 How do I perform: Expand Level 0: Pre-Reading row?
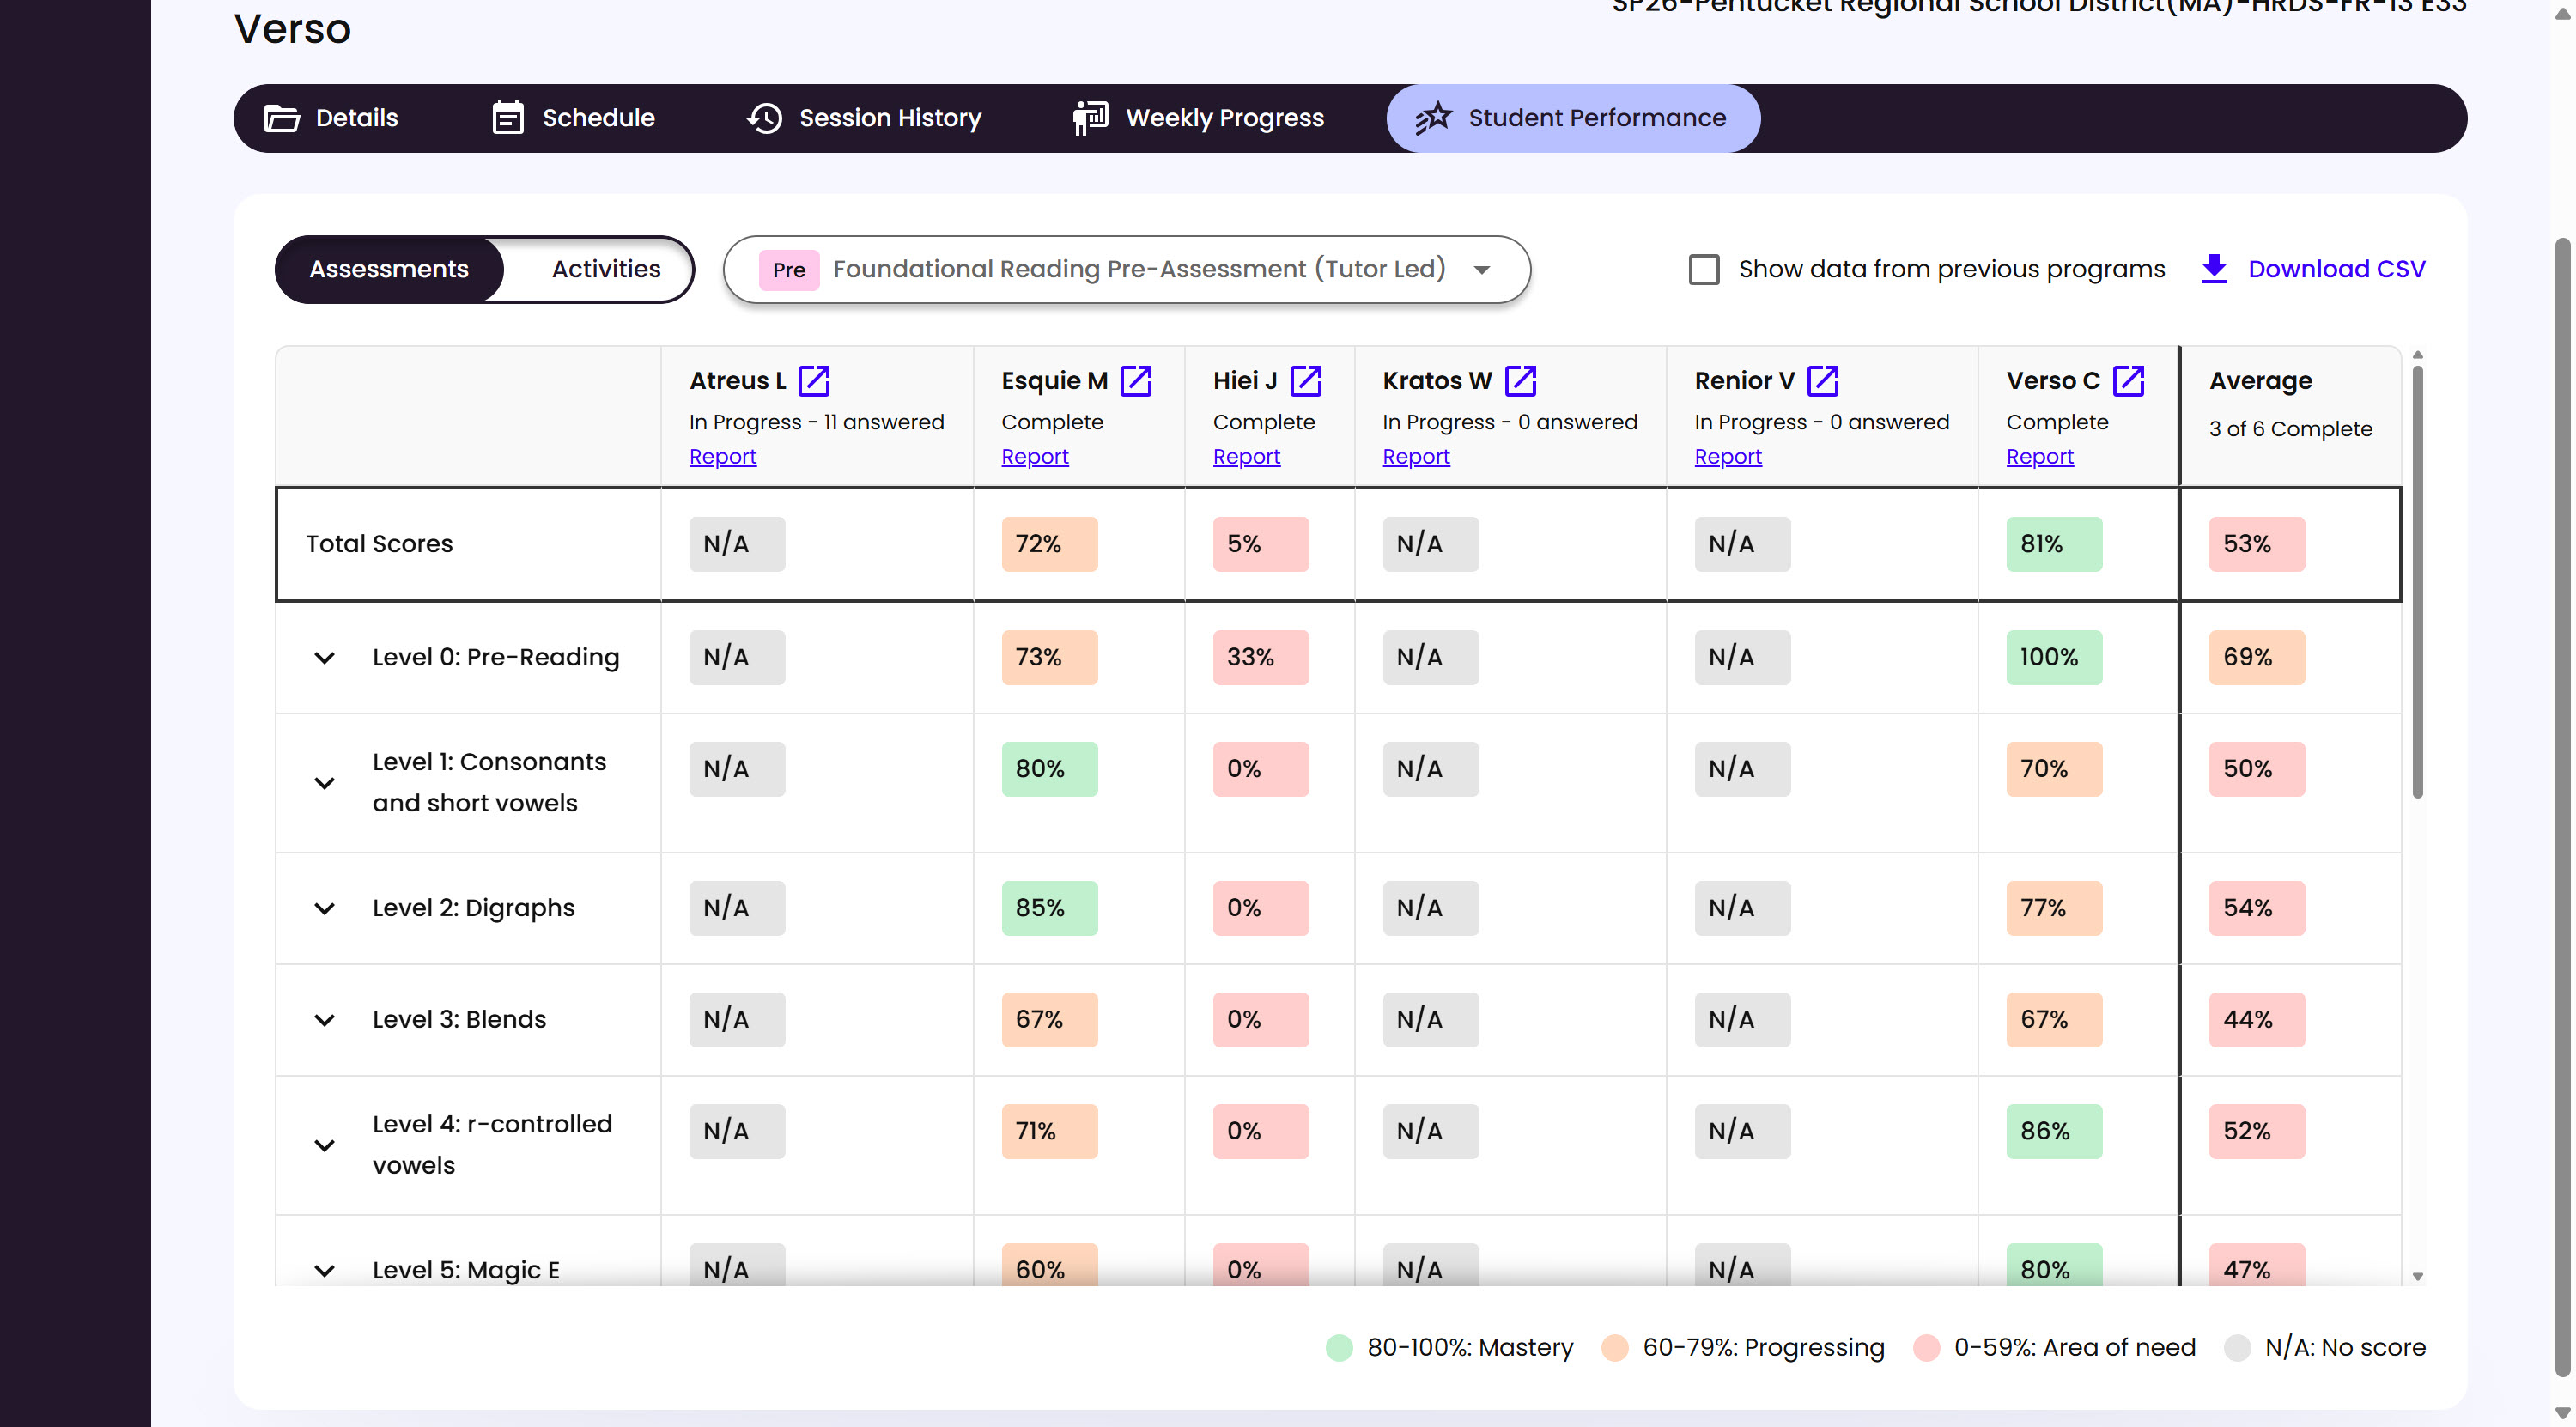[x=324, y=658]
